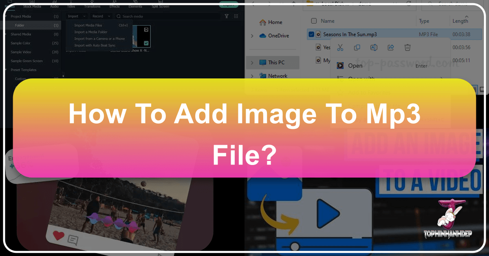This screenshot has width=489, height=256.
Task: Click the filter funnel icon in media panel
Action: tap(227, 16)
